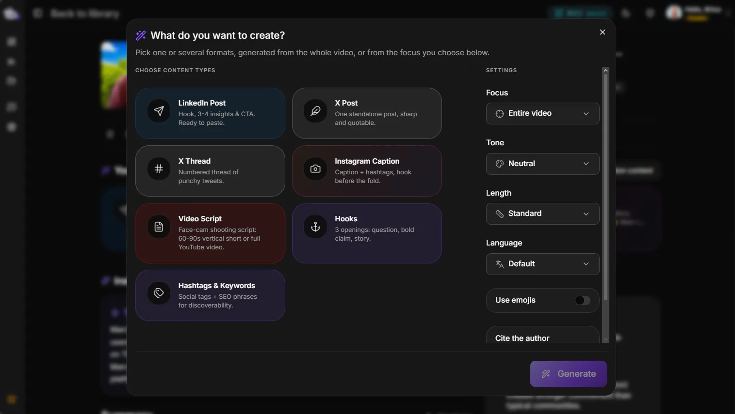Select the Video Script document icon
735x414 pixels.
(x=159, y=227)
